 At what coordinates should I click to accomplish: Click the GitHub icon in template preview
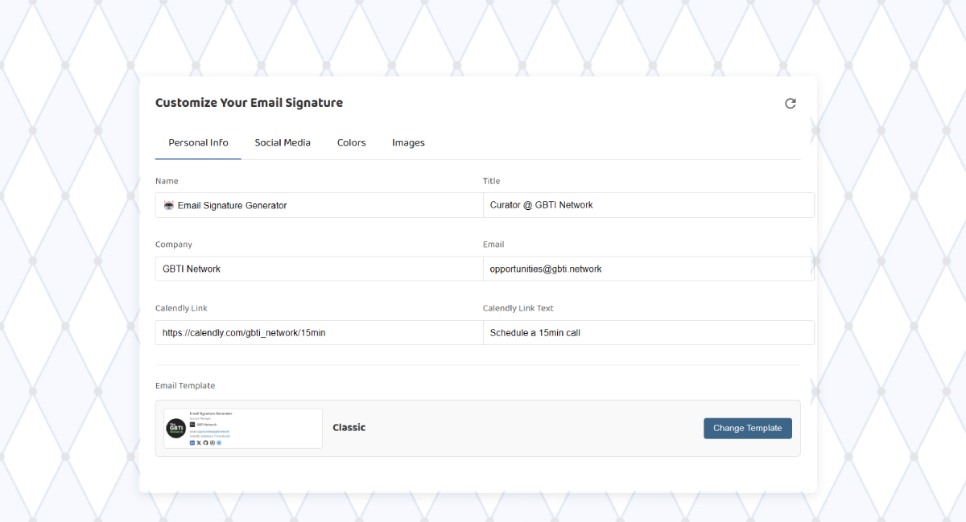click(205, 442)
